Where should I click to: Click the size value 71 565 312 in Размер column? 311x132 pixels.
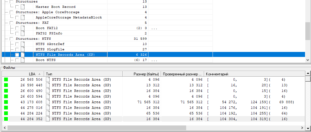click(148, 102)
